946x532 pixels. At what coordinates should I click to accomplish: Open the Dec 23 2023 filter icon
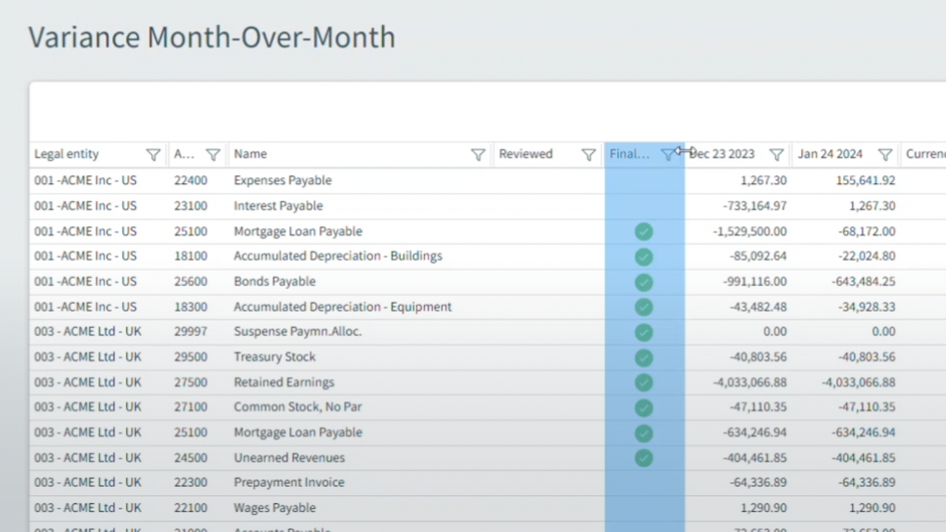776,154
